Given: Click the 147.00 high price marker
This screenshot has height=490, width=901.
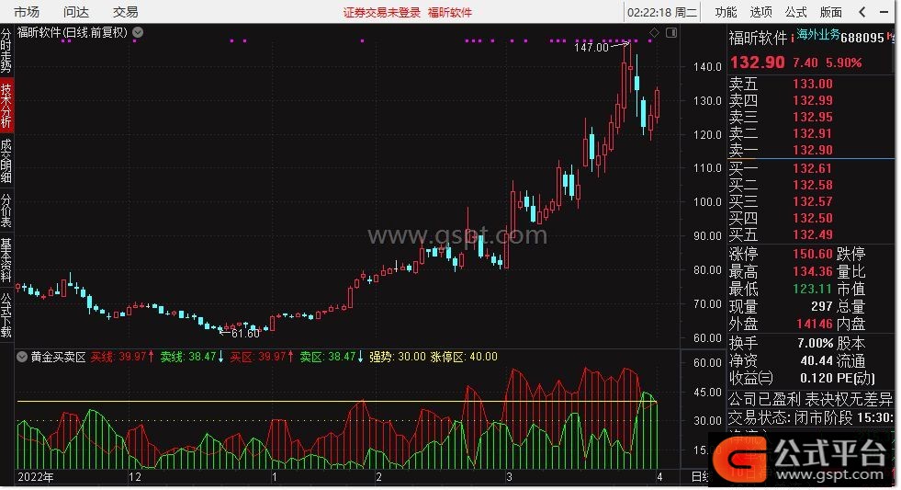Looking at the screenshot, I should [591, 48].
